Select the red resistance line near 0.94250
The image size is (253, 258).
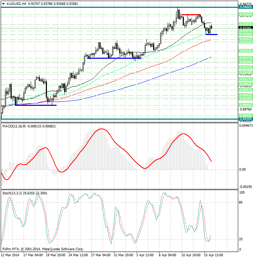click(191, 15)
